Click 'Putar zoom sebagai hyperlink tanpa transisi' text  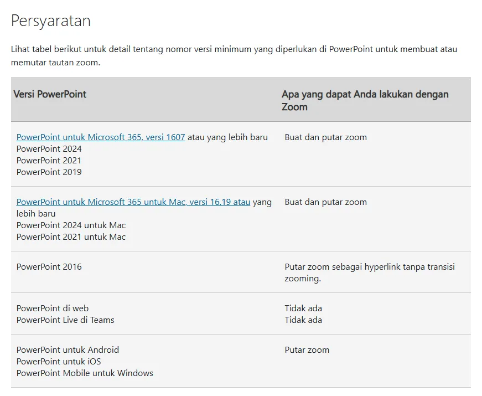tap(370, 267)
